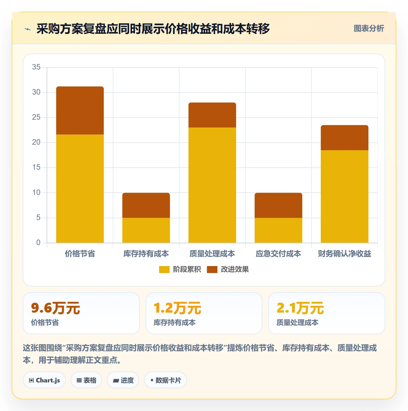Click the 应急交付成本 x-axis label
The image size is (408, 411).
(278, 254)
